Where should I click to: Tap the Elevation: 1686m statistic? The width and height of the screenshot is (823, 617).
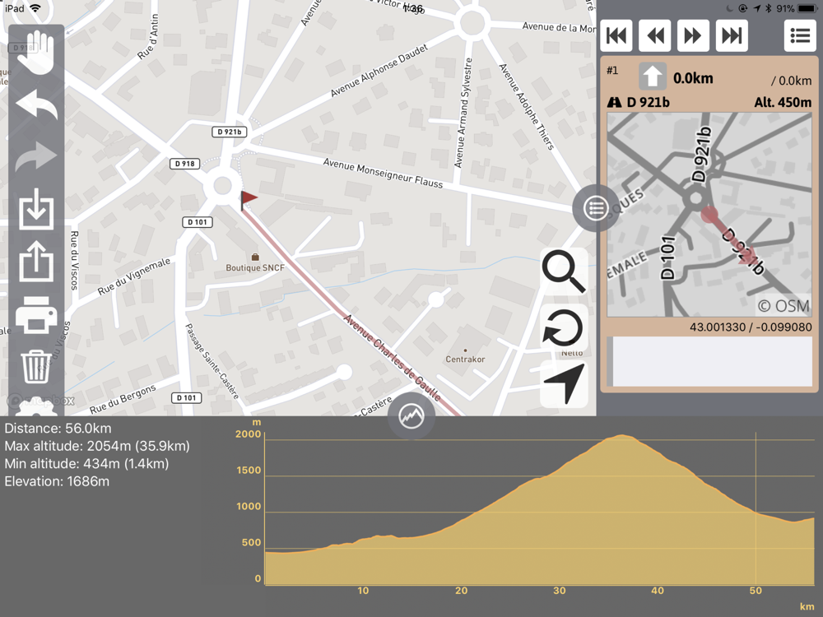pos(57,481)
